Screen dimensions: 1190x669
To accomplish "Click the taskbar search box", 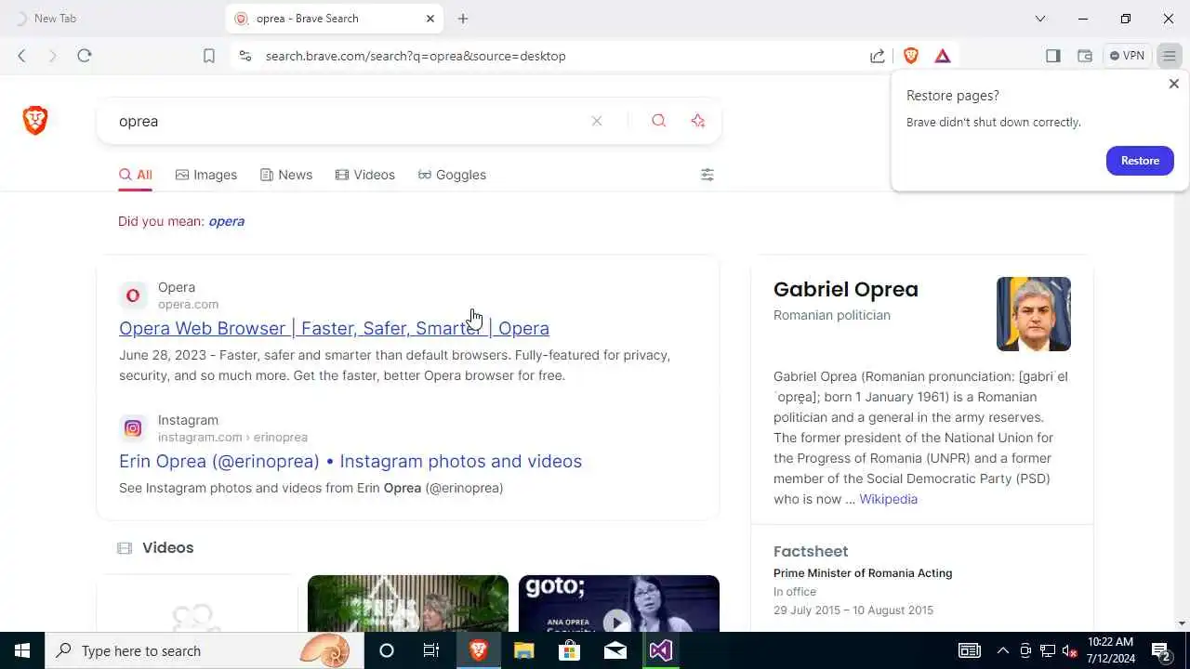I will coord(204,650).
